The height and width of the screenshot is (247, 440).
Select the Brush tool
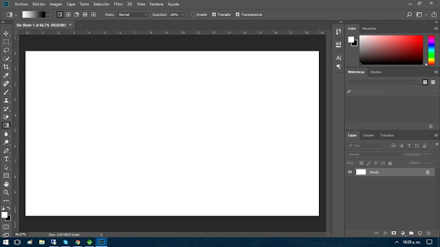[6, 92]
